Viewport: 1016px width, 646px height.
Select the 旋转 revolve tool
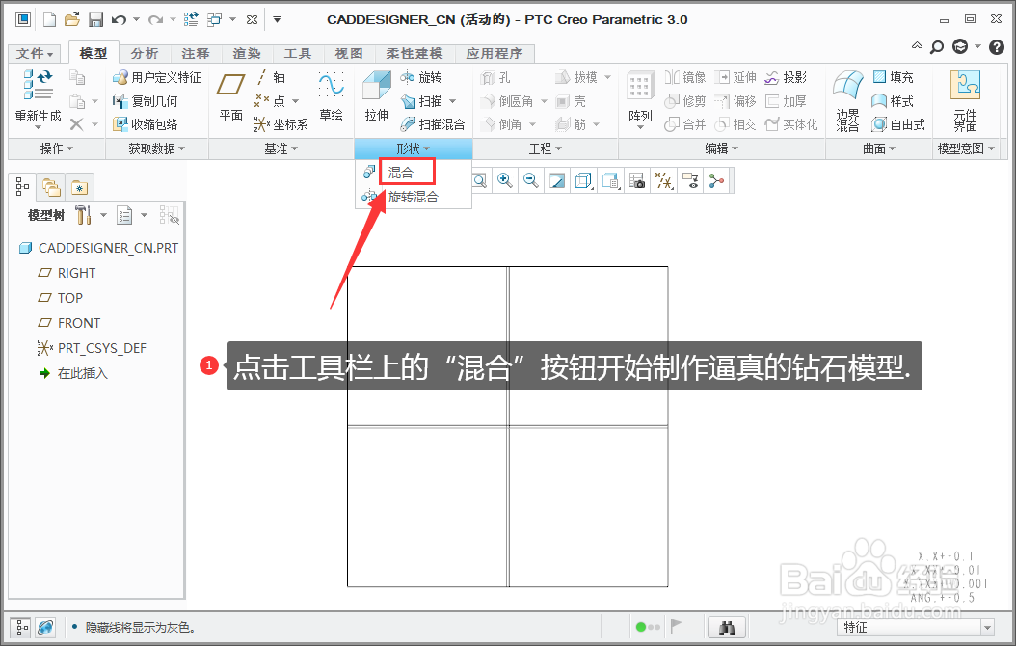421,78
